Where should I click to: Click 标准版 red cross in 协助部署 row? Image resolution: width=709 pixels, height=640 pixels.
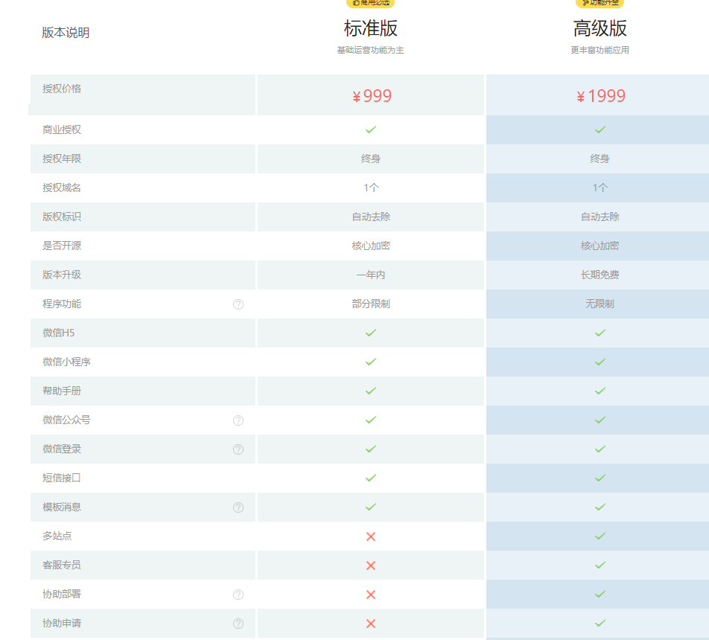371,595
